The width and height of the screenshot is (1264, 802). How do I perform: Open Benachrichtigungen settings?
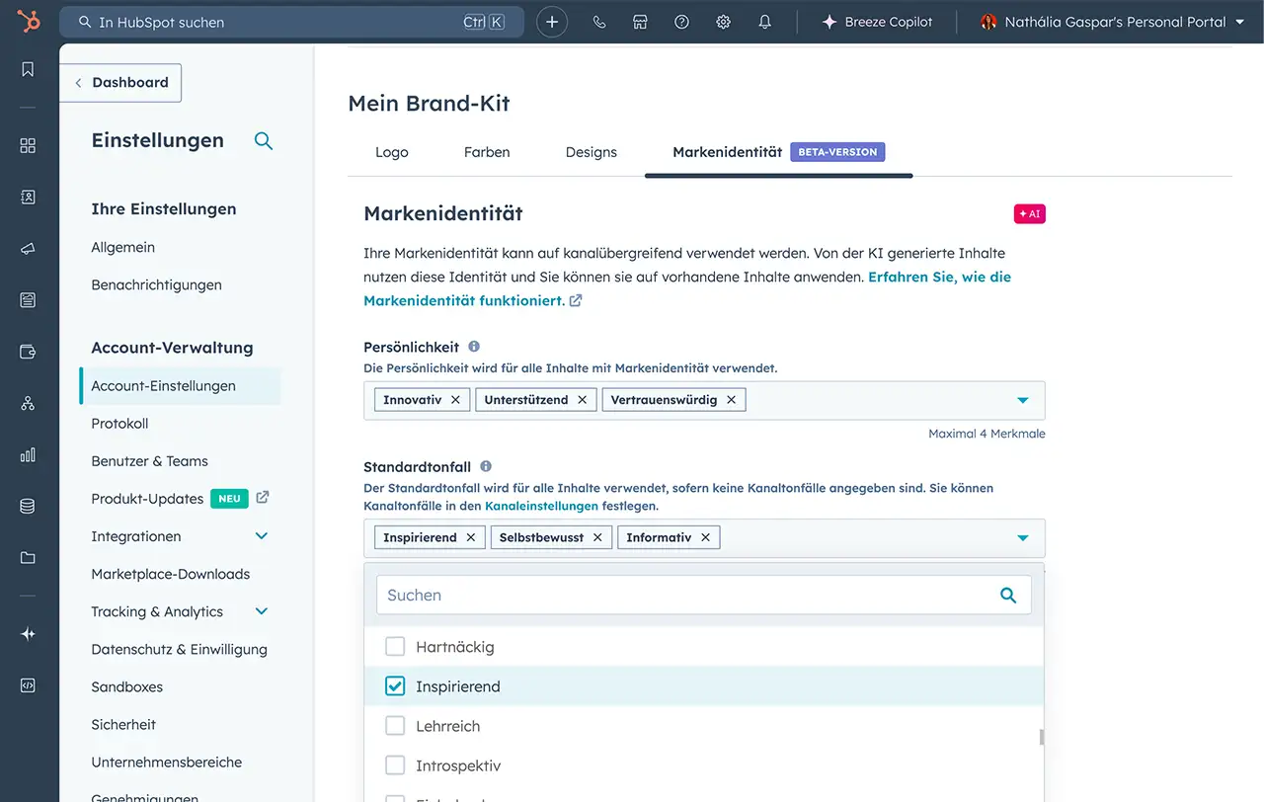156,284
